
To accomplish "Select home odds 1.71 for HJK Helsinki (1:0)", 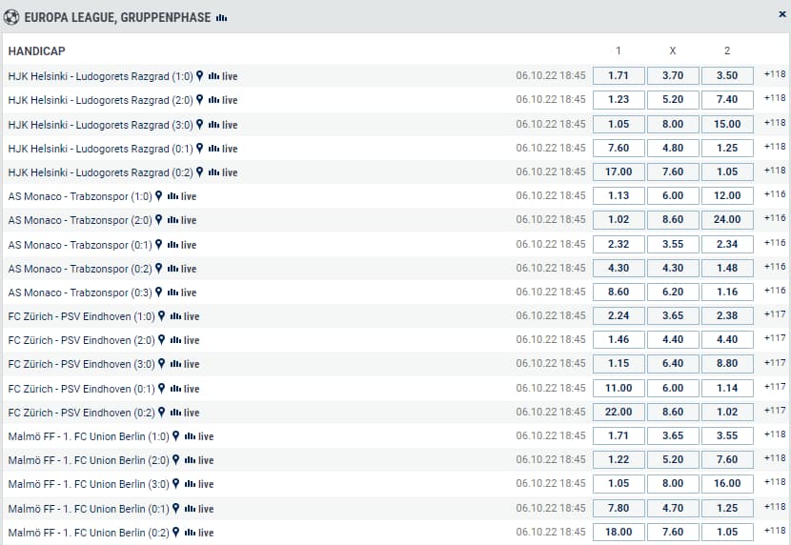I will pos(619,75).
